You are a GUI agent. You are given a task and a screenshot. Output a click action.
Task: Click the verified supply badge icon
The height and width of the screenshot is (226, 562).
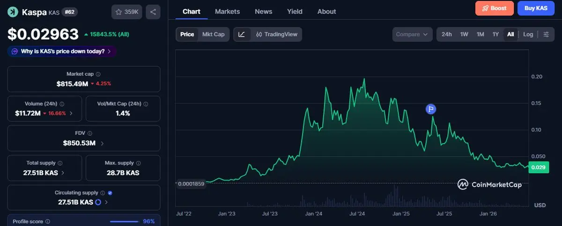pos(110,193)
